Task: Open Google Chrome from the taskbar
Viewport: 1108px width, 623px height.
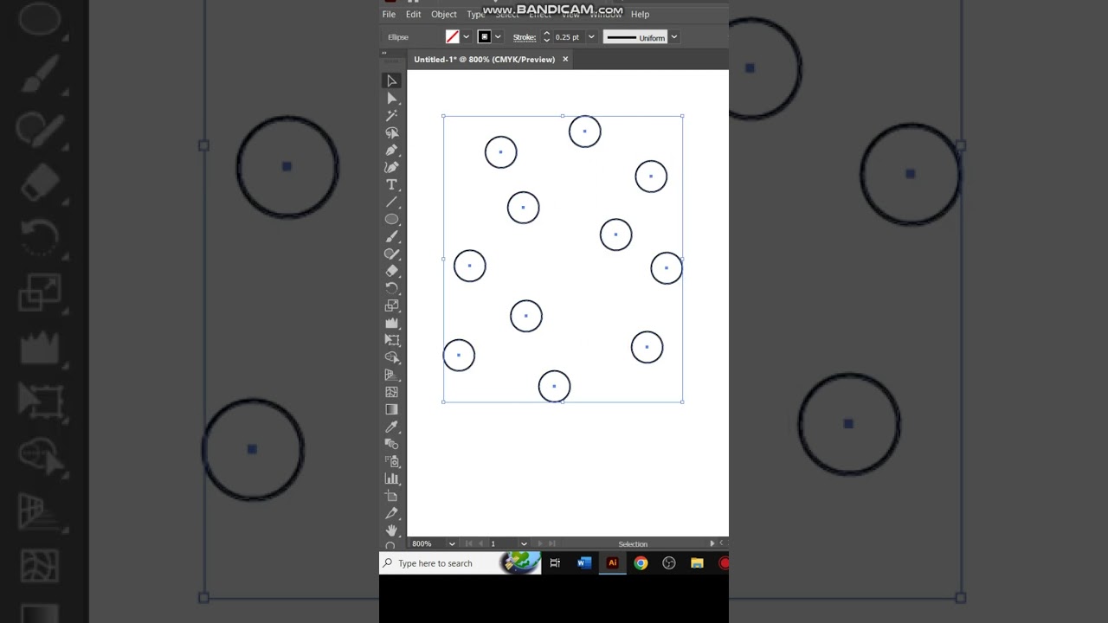Action: (641, 563)
